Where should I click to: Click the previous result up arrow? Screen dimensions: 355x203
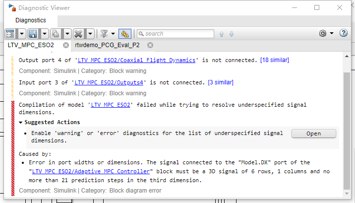pyautogui.click(x=222, y=34)
